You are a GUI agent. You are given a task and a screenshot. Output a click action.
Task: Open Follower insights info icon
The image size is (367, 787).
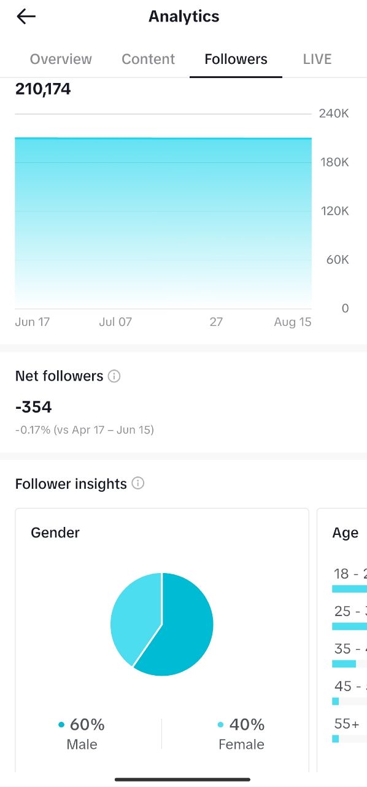pyautogui.click(x=138, y=483)
